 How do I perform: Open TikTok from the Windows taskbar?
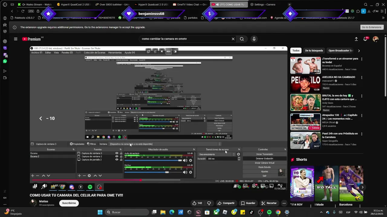click(x=252, y=212)
